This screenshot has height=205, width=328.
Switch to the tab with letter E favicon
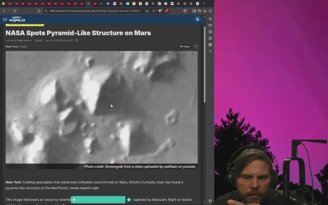pos(101,3)
